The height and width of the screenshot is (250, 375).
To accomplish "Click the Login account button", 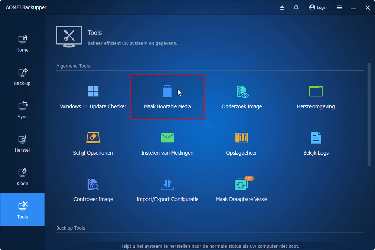I will coord(318,8).
